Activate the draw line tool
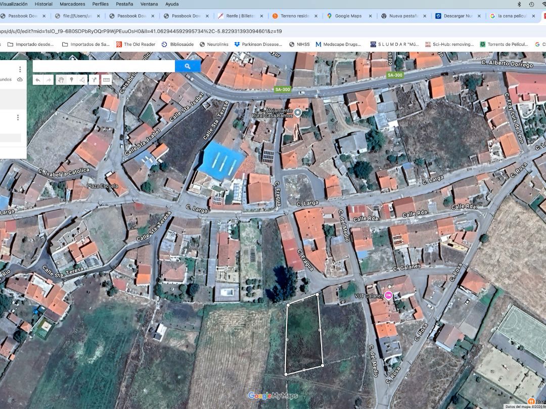The height and width of the screenshot is (409, 546). point(82,80)
